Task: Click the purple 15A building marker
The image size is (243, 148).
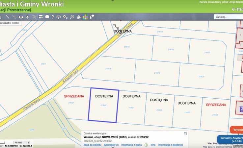Action: [241, 109]
